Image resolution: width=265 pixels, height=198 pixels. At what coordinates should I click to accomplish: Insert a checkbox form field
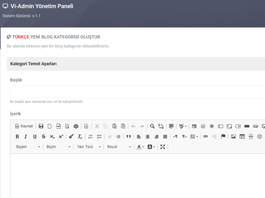pos(203,126)
